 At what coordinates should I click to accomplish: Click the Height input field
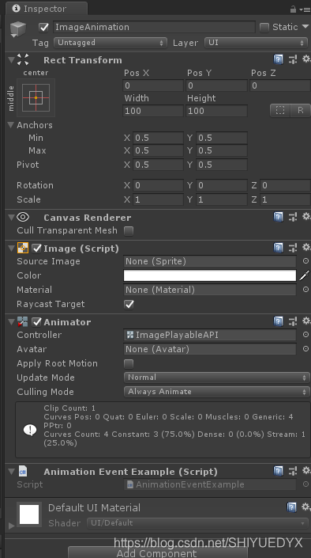[x=216, y=111]
